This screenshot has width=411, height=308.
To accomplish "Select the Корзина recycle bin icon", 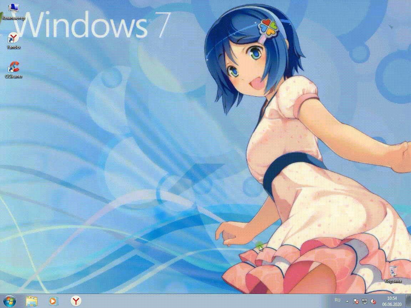I will point(393,274).
